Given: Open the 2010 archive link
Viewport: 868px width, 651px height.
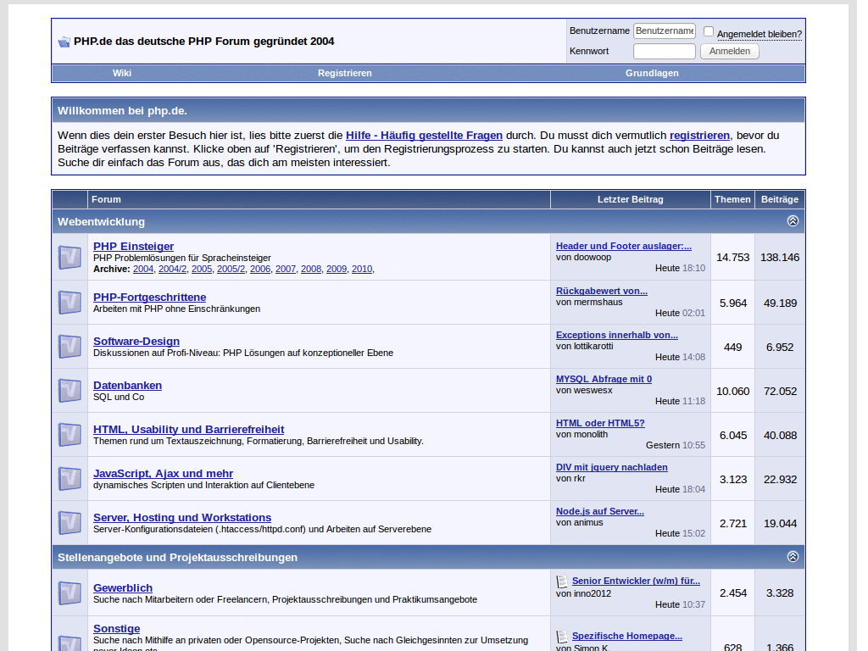Looking at the screenshot, I should 362,269.
